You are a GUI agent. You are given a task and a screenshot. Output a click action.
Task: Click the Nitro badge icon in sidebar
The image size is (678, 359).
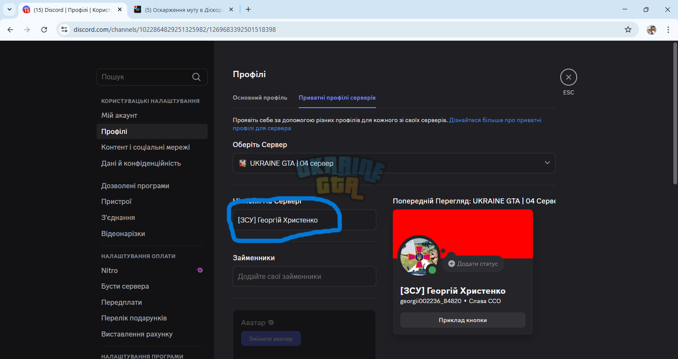200,270
